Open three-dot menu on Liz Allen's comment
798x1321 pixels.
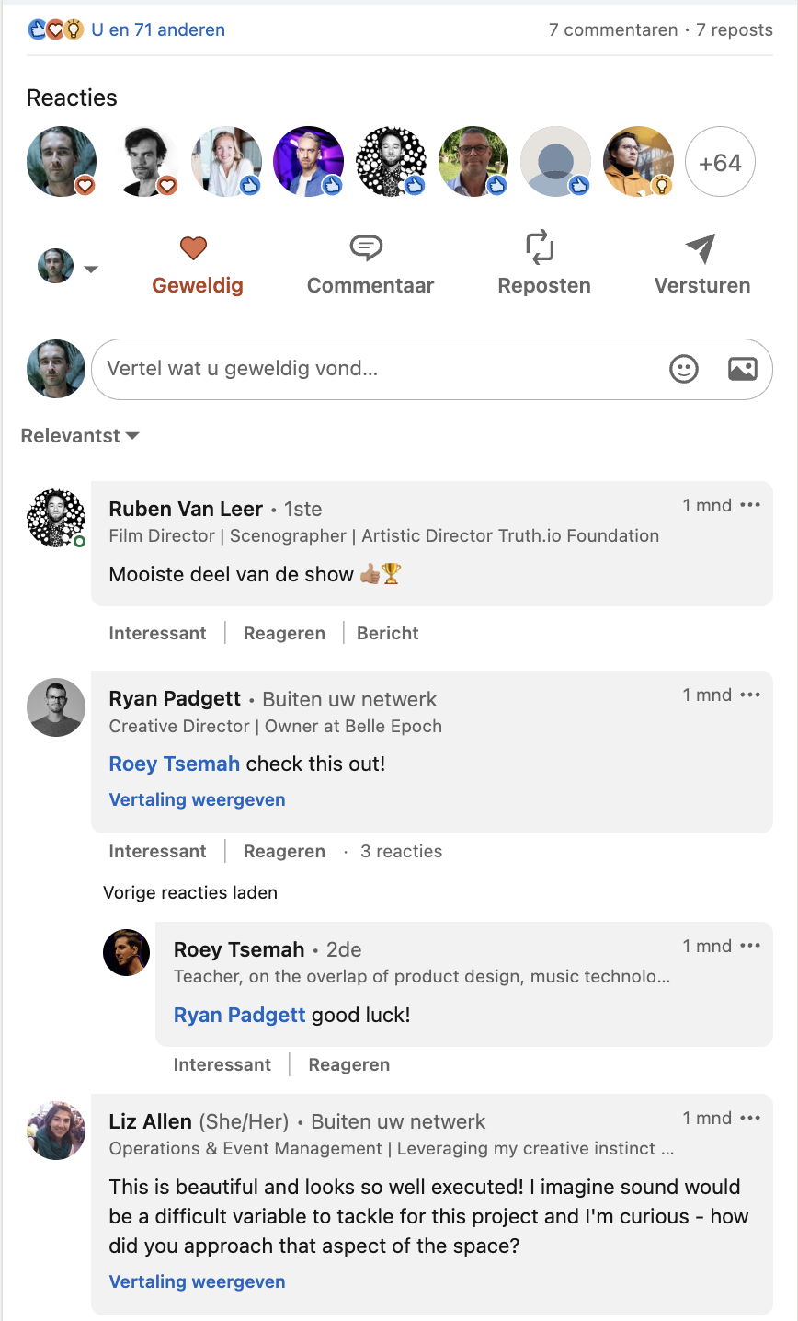tap(750, 1118)
